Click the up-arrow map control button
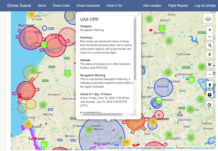The height and width of the screenshot is (151, 218). tap(209, 84)
